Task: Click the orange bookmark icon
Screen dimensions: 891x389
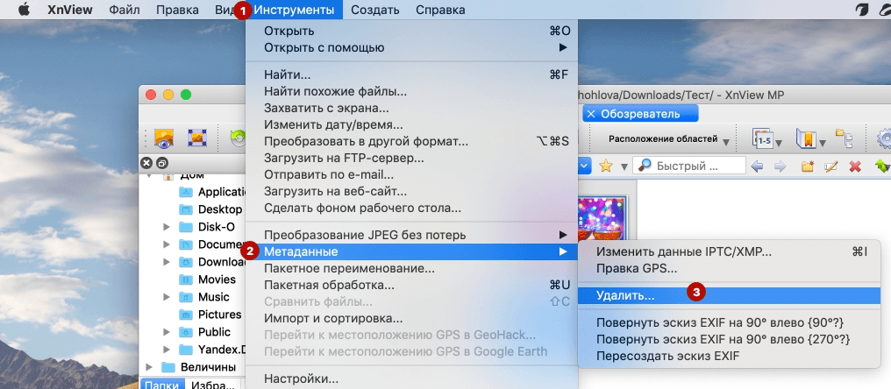Action: 807,138
